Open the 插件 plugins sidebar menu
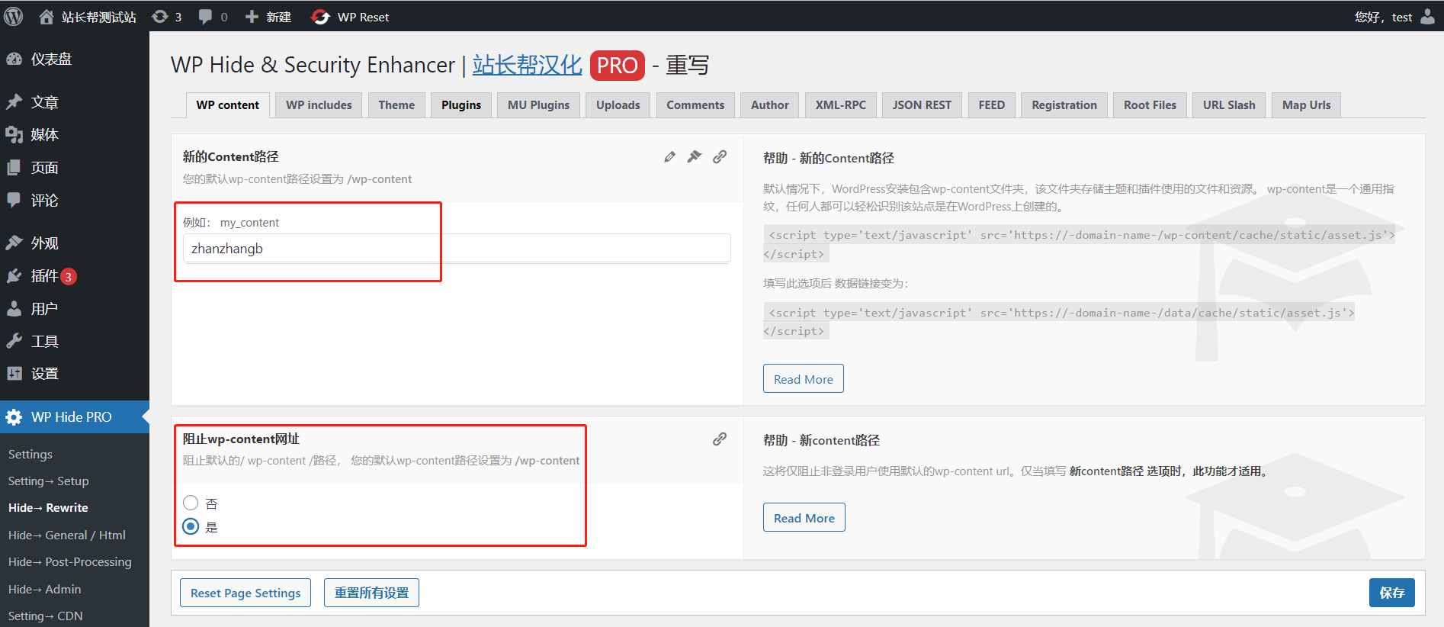The width and height of the screenshot is (1444, 627). click(x=44, y=276)
